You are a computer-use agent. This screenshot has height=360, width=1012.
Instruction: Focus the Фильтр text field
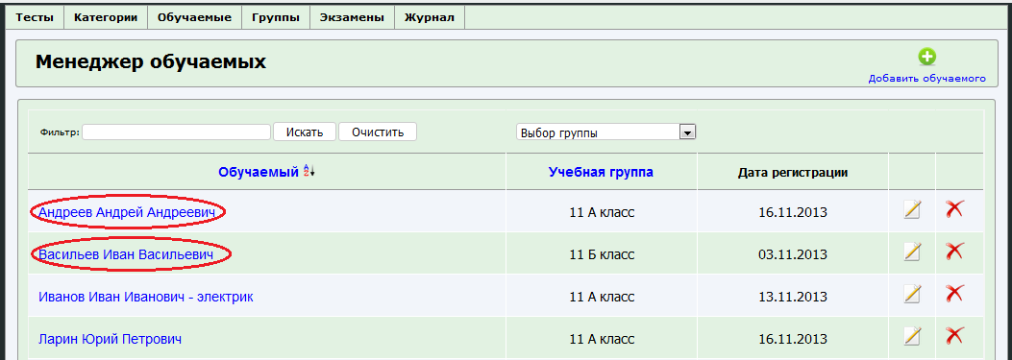click(x=176, y=132)
